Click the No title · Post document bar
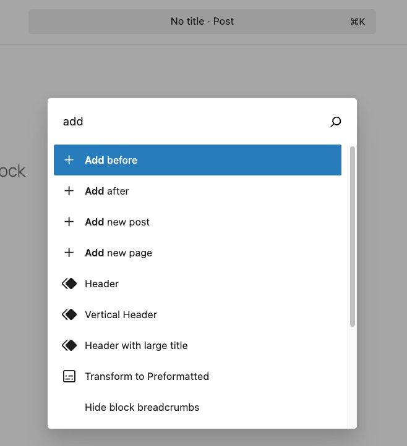The image size is (407, 446). tap(202, 22)
